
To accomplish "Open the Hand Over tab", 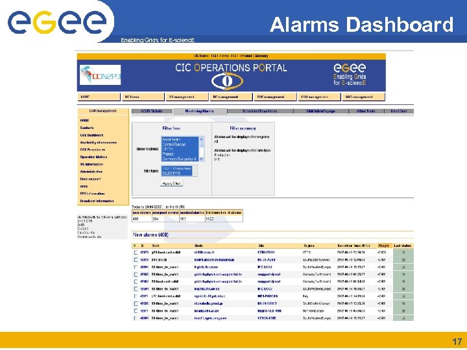I will pyautogui.click(x=399, y=111).
